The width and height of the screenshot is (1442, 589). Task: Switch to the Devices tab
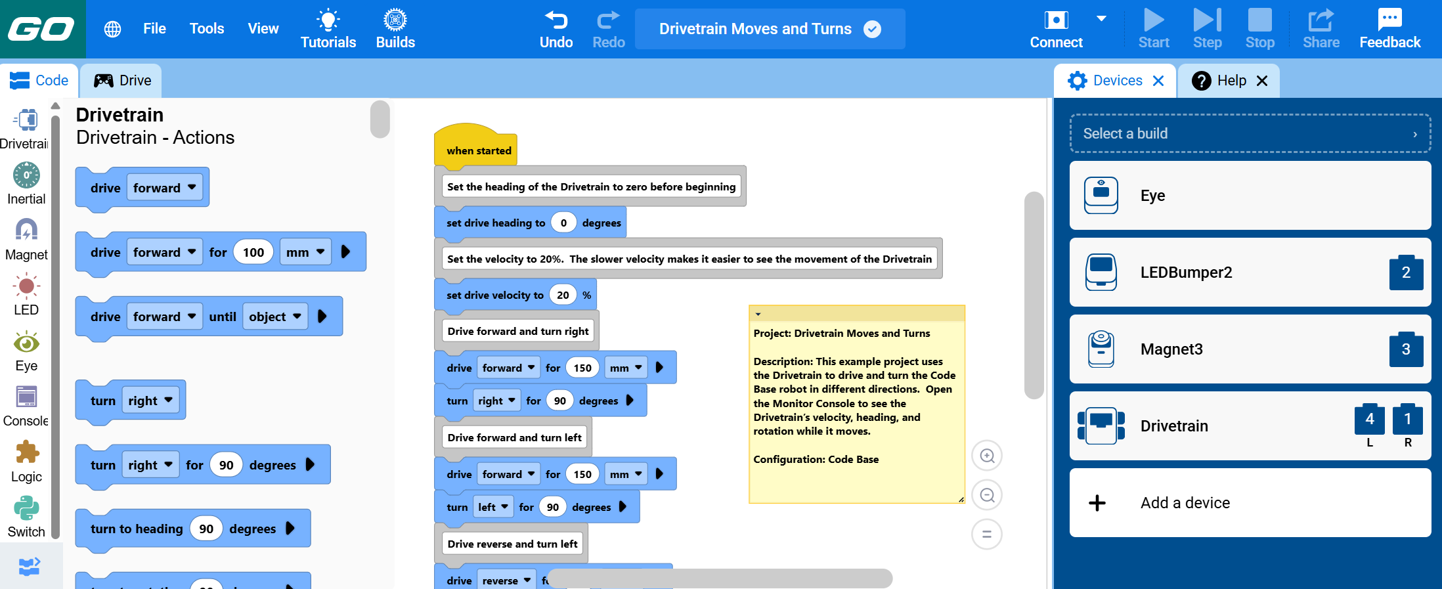coord(1115,81)
